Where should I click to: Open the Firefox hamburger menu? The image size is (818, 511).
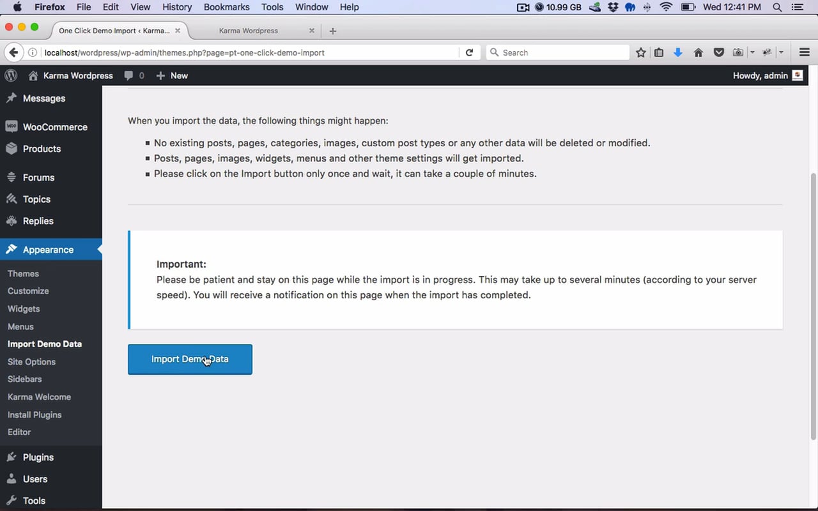point(804,52)
